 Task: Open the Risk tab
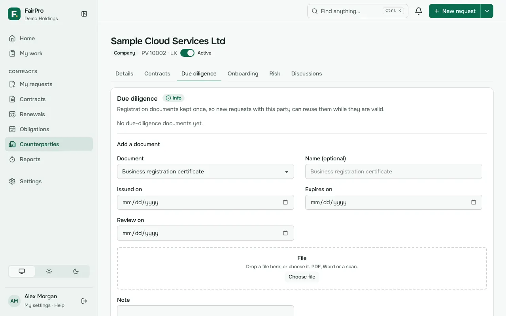pyautogui.click(x=275, y=73)
